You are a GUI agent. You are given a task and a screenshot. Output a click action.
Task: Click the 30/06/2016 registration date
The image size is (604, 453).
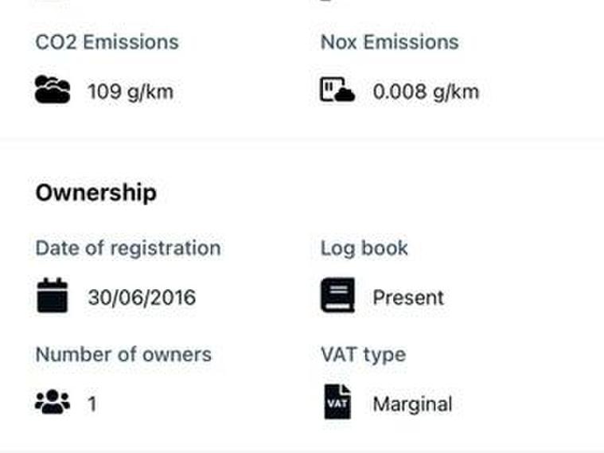coord(142,298)
